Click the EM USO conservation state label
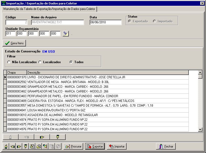206x153 pixels. [x=49, y=52]
